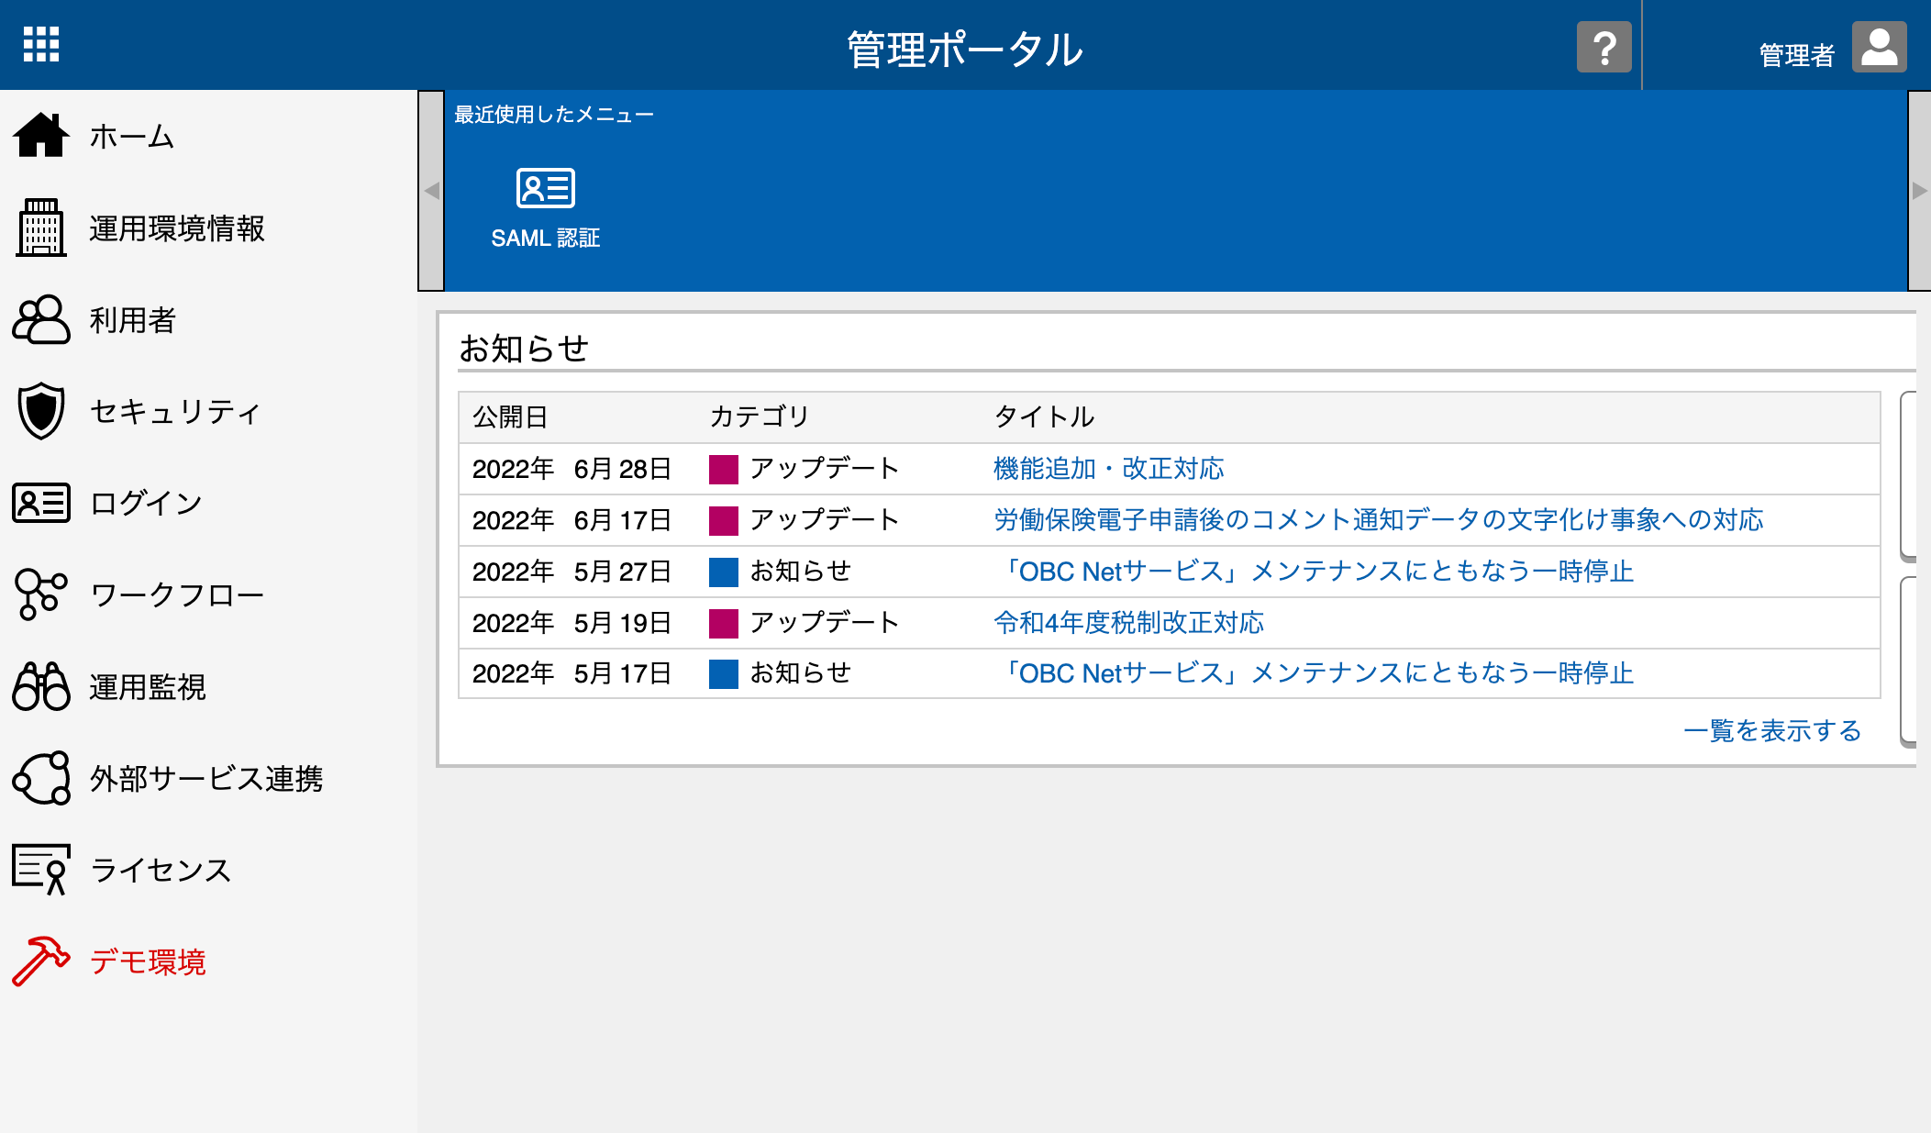Click the お知らせ section heading
The image size is (1931, 1133).
coord(524,349)
